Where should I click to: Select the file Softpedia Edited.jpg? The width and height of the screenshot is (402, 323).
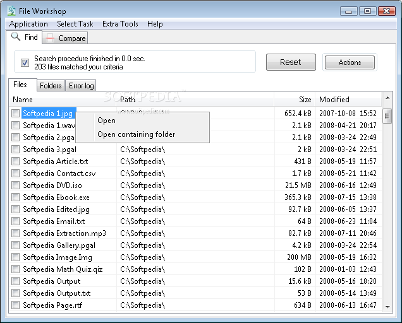coord(56,209)
